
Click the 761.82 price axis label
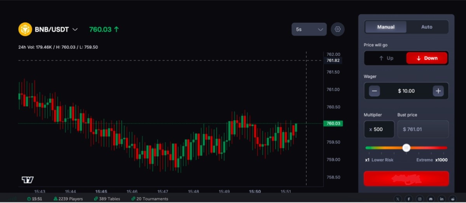[333, 61]
